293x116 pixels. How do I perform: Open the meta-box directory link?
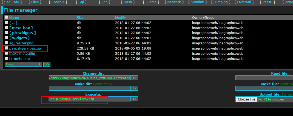[21, 28]
